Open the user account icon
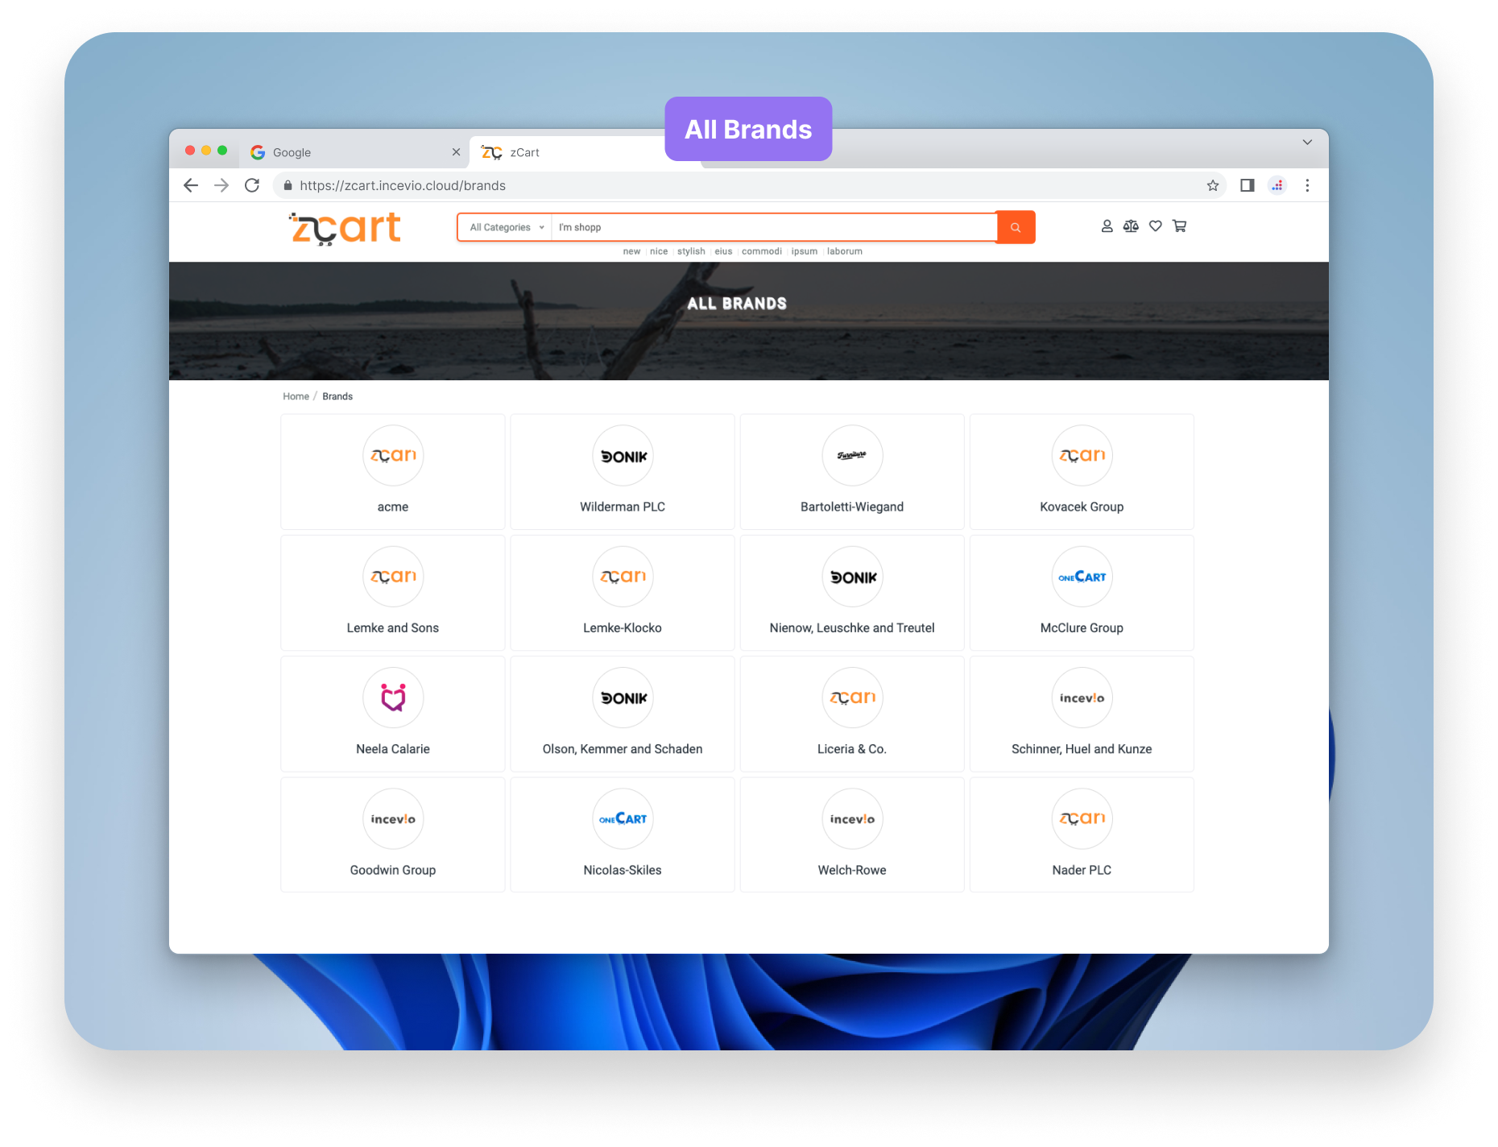The image size is (1498, 1147). point(1107,226)
